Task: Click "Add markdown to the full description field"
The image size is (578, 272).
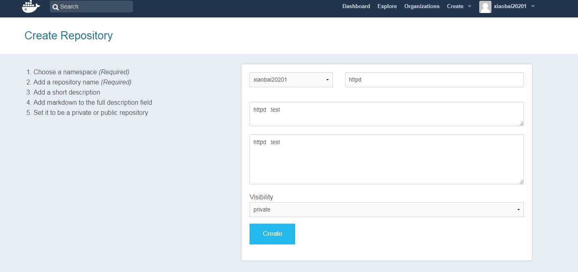Action: pyautogui.click(x=93, y=102)
